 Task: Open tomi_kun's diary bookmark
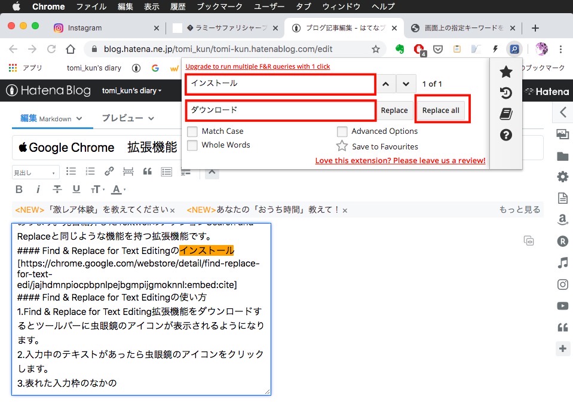point(94,68)
